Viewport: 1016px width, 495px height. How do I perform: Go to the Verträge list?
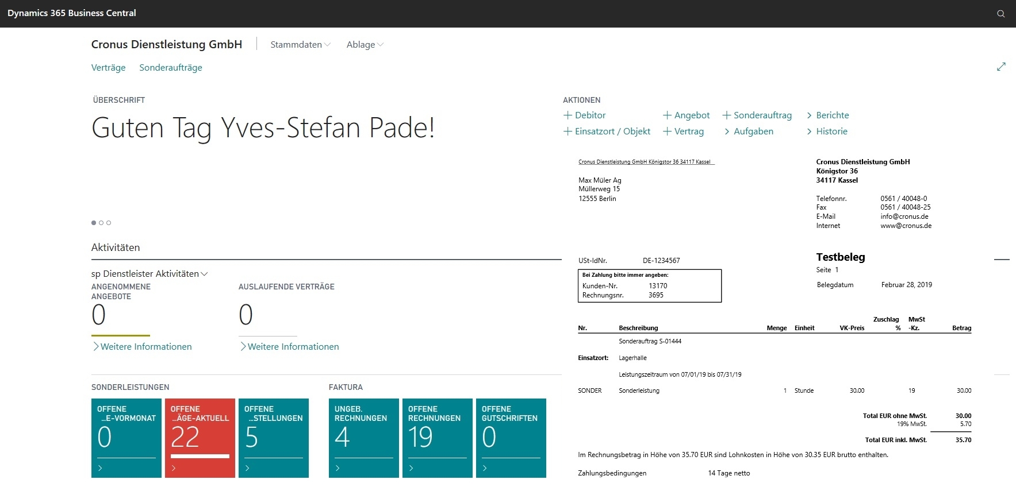pos(108,68)
